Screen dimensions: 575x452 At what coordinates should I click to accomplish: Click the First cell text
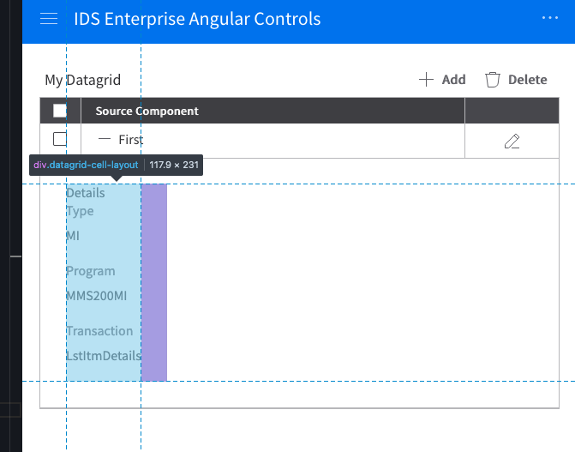(131, 140)
